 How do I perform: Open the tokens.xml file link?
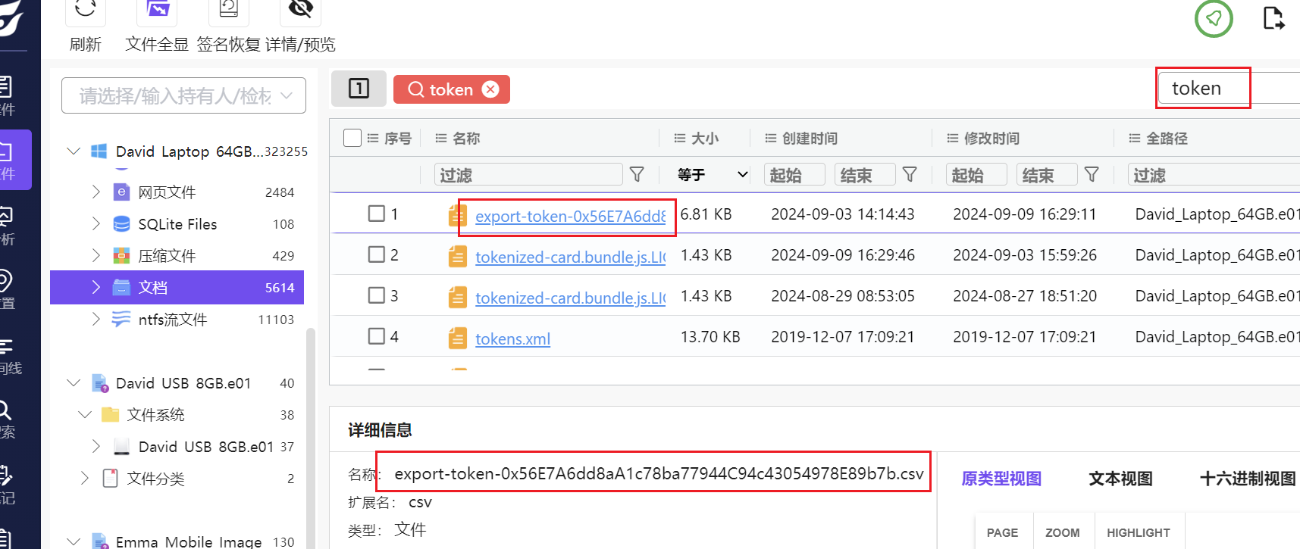tap(512, 339)
